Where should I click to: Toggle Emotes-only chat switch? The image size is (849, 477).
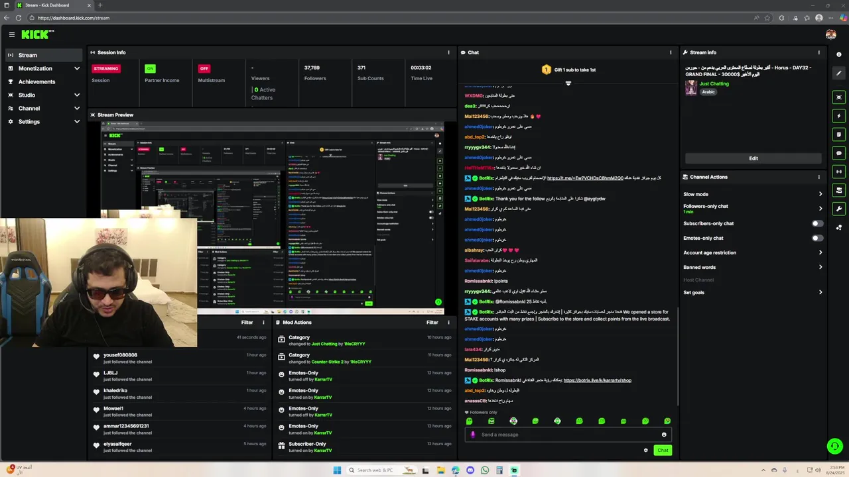click(817, 238)
